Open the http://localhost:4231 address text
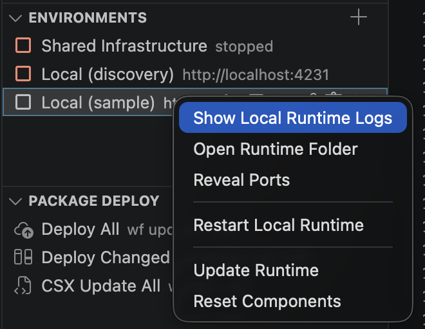This screenshot has height=329, width=425. coord(256,75)
